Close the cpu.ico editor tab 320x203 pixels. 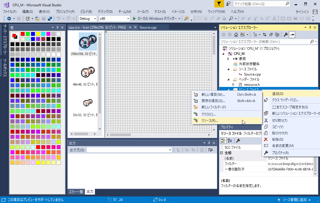click(135, 27)
